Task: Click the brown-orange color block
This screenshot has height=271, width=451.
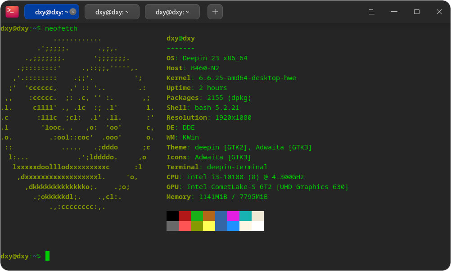Action: (x=209, y=216)
